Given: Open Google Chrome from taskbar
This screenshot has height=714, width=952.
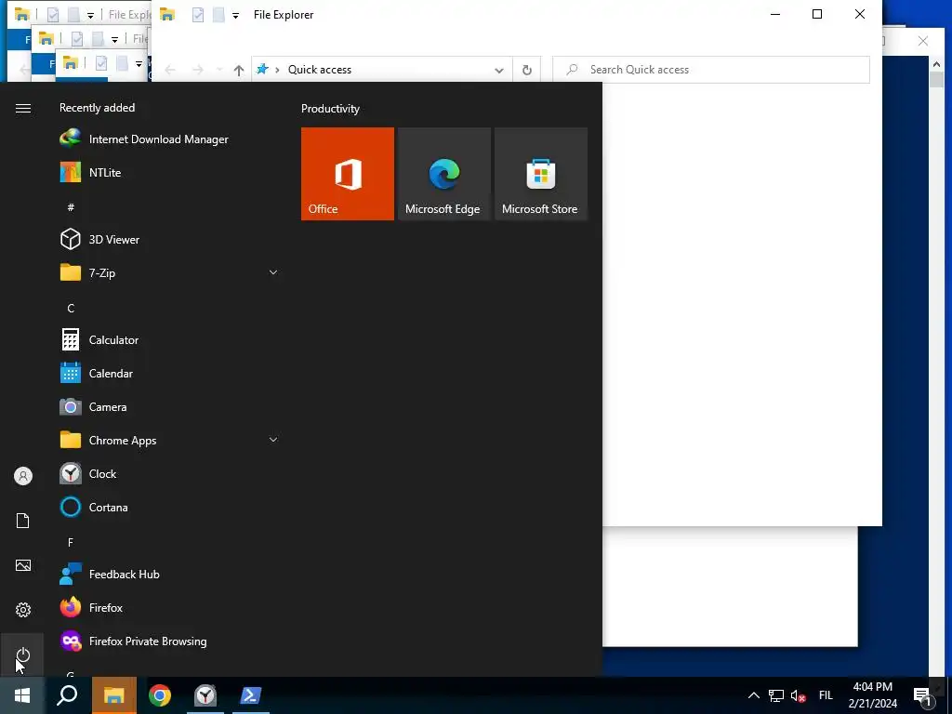Looking at the screenshot, I should pos(160,695).
